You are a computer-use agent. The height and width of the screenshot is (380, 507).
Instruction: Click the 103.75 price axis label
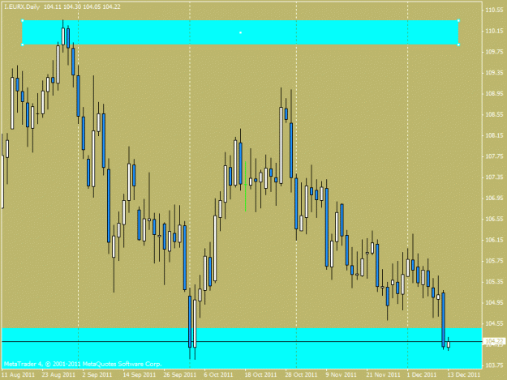494,365
